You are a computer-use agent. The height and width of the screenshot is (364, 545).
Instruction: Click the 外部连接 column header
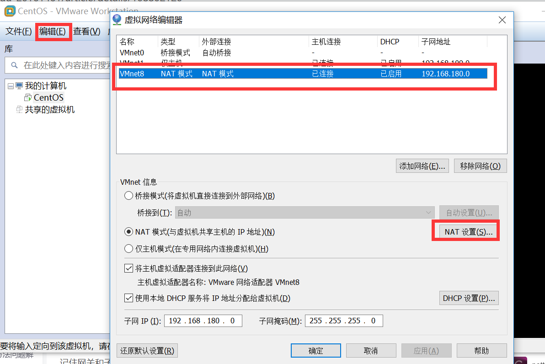254,42
